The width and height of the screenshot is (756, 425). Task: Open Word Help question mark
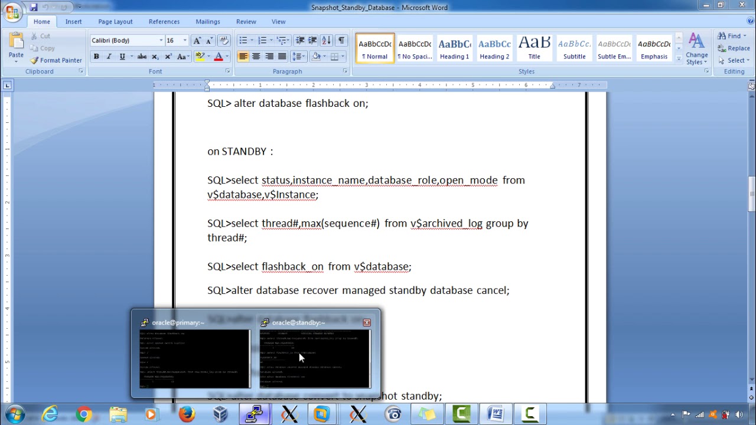tap(751, 21)
